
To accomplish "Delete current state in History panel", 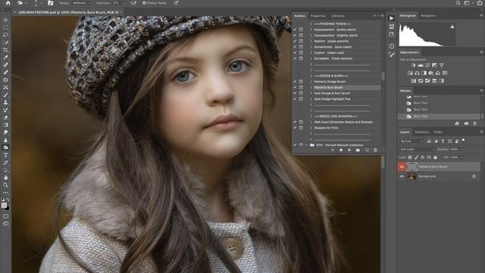I will 475,124.
